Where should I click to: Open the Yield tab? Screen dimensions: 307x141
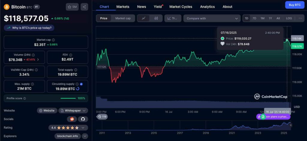[x=158, y=7]
